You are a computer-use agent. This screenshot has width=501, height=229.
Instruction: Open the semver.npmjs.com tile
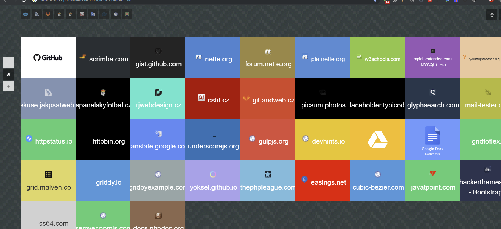[103, 215]
